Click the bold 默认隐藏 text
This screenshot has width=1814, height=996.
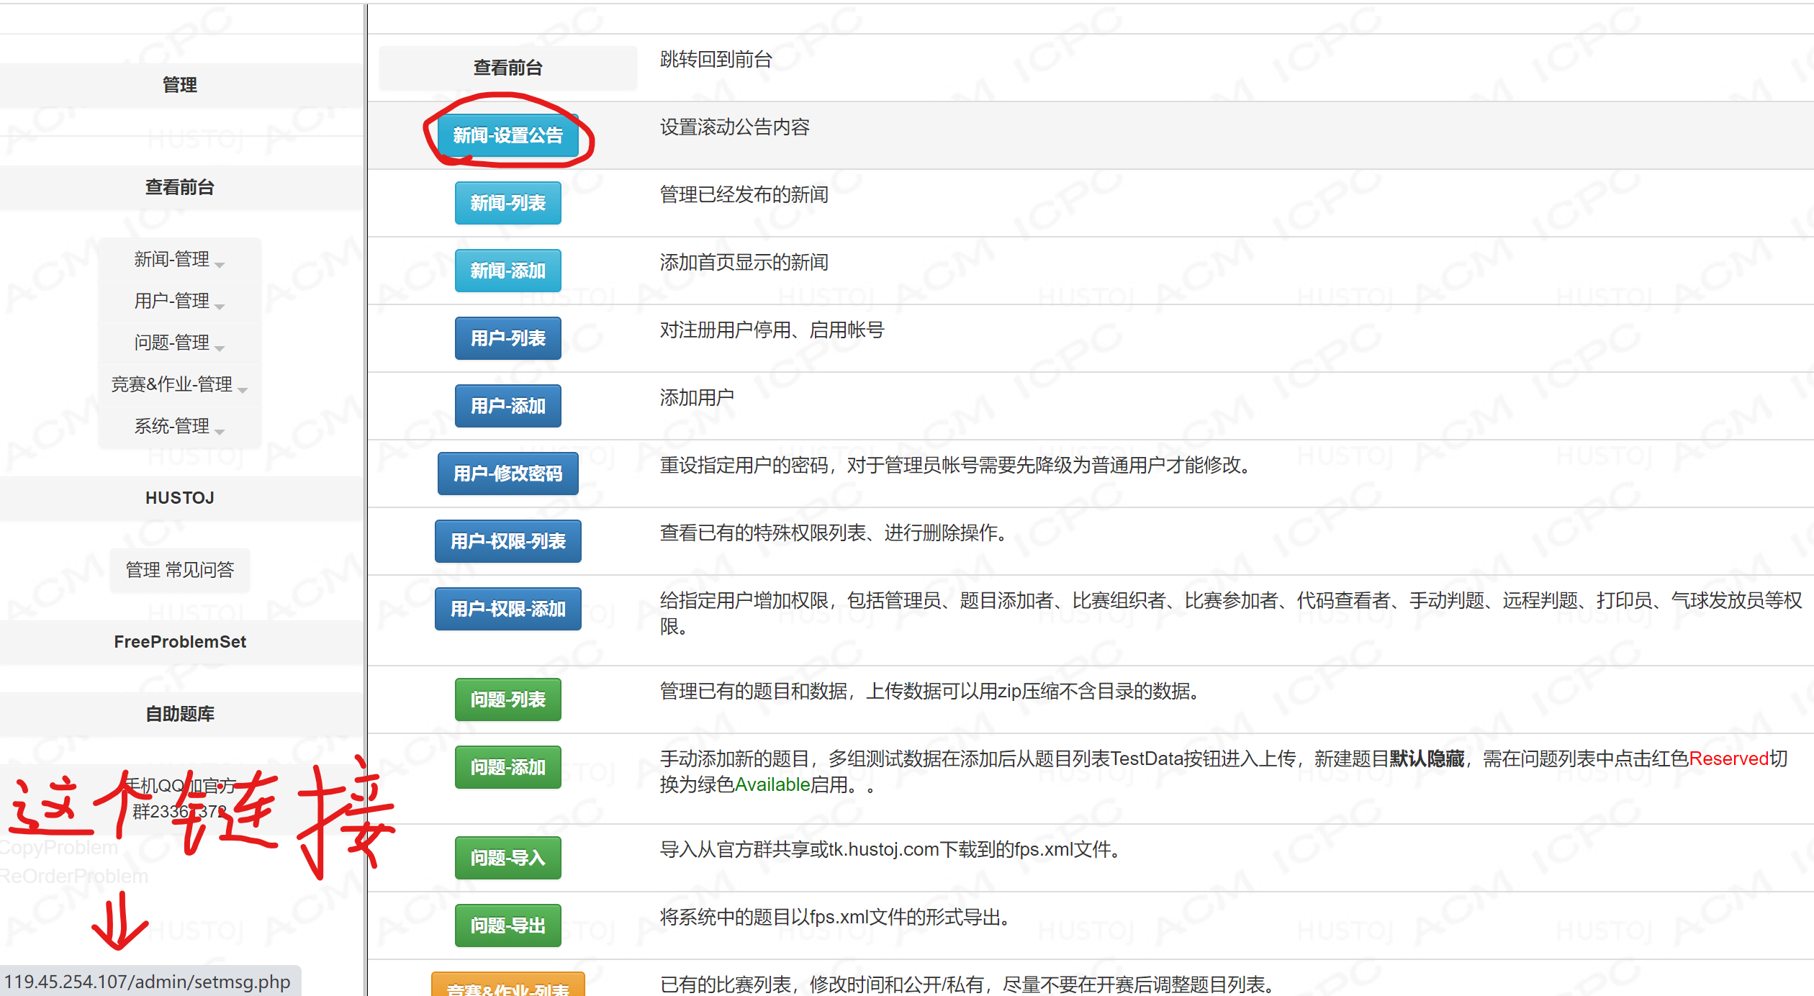1427,759
